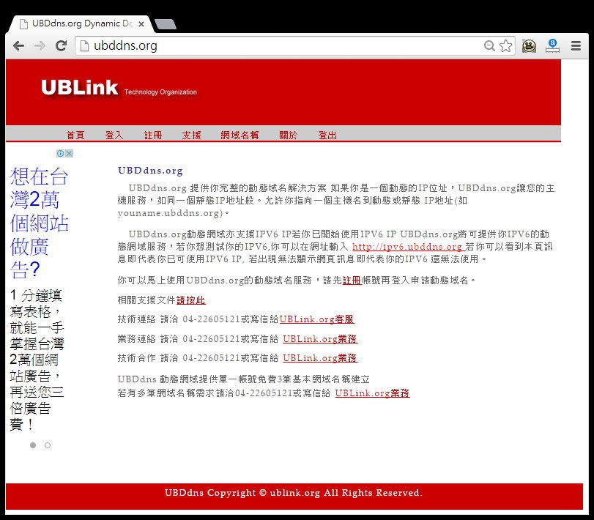Open the 關於 menu item

point(289,135)
